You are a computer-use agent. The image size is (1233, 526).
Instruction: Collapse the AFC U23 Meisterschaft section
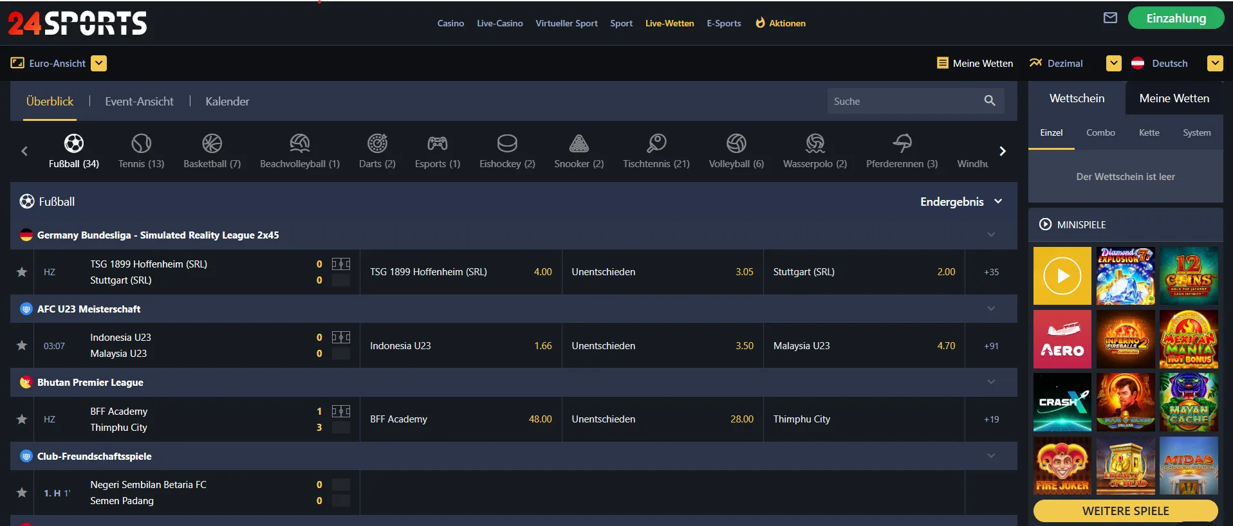pyautogui.click(x=991, y=309)
